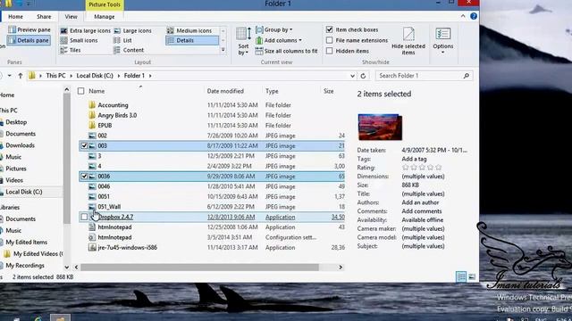The image size is (572, 321).
Task: Uncheck the checkbox for file 003
Action: click(x=84, y=145)
